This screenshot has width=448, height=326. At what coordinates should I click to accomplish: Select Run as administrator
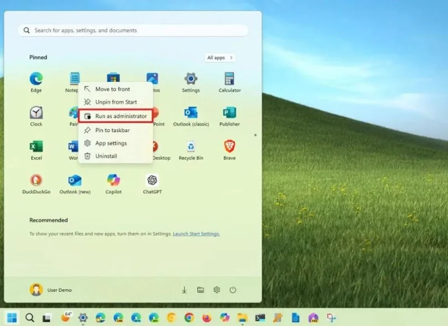click(115, 116)
